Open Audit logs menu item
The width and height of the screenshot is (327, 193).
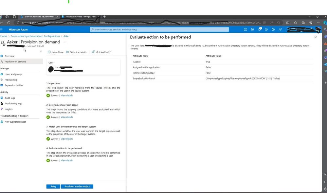(10, 98)
